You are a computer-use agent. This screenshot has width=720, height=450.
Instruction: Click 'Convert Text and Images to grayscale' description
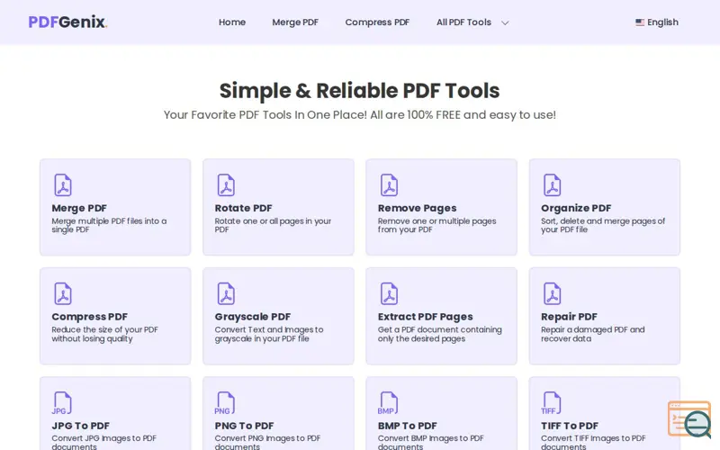268,334
